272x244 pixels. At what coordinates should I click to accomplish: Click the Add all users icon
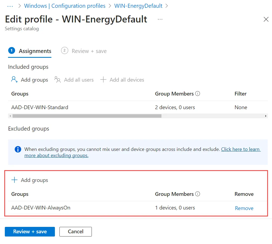click(x=57, y=80)
